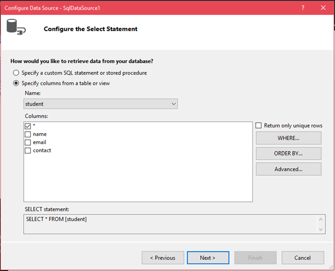Check the name column checkbox
335x271 pixels.
(x=28, y=134)
